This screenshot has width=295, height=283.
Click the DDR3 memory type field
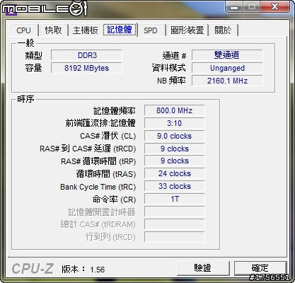[x=86, y=55]
